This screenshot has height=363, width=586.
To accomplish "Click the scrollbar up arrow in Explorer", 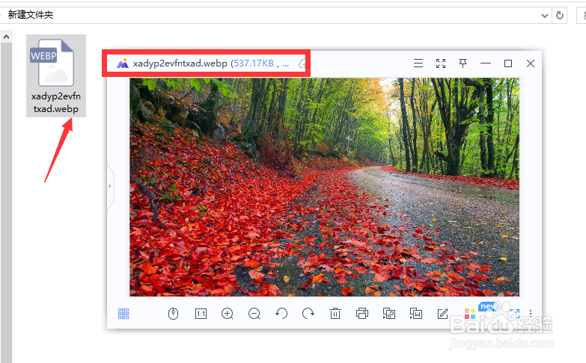I will (x=6, y=37).
